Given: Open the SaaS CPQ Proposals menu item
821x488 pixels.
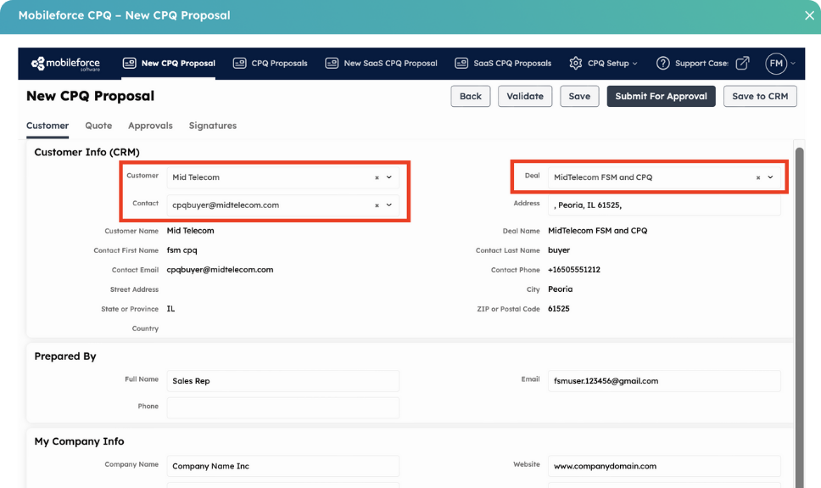Looking at the screenshot, I should click(503, 64).
